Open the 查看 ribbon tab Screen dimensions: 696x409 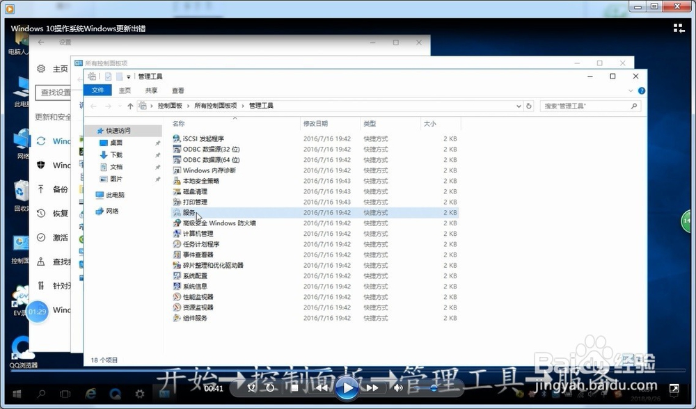[x=178, y=90]
